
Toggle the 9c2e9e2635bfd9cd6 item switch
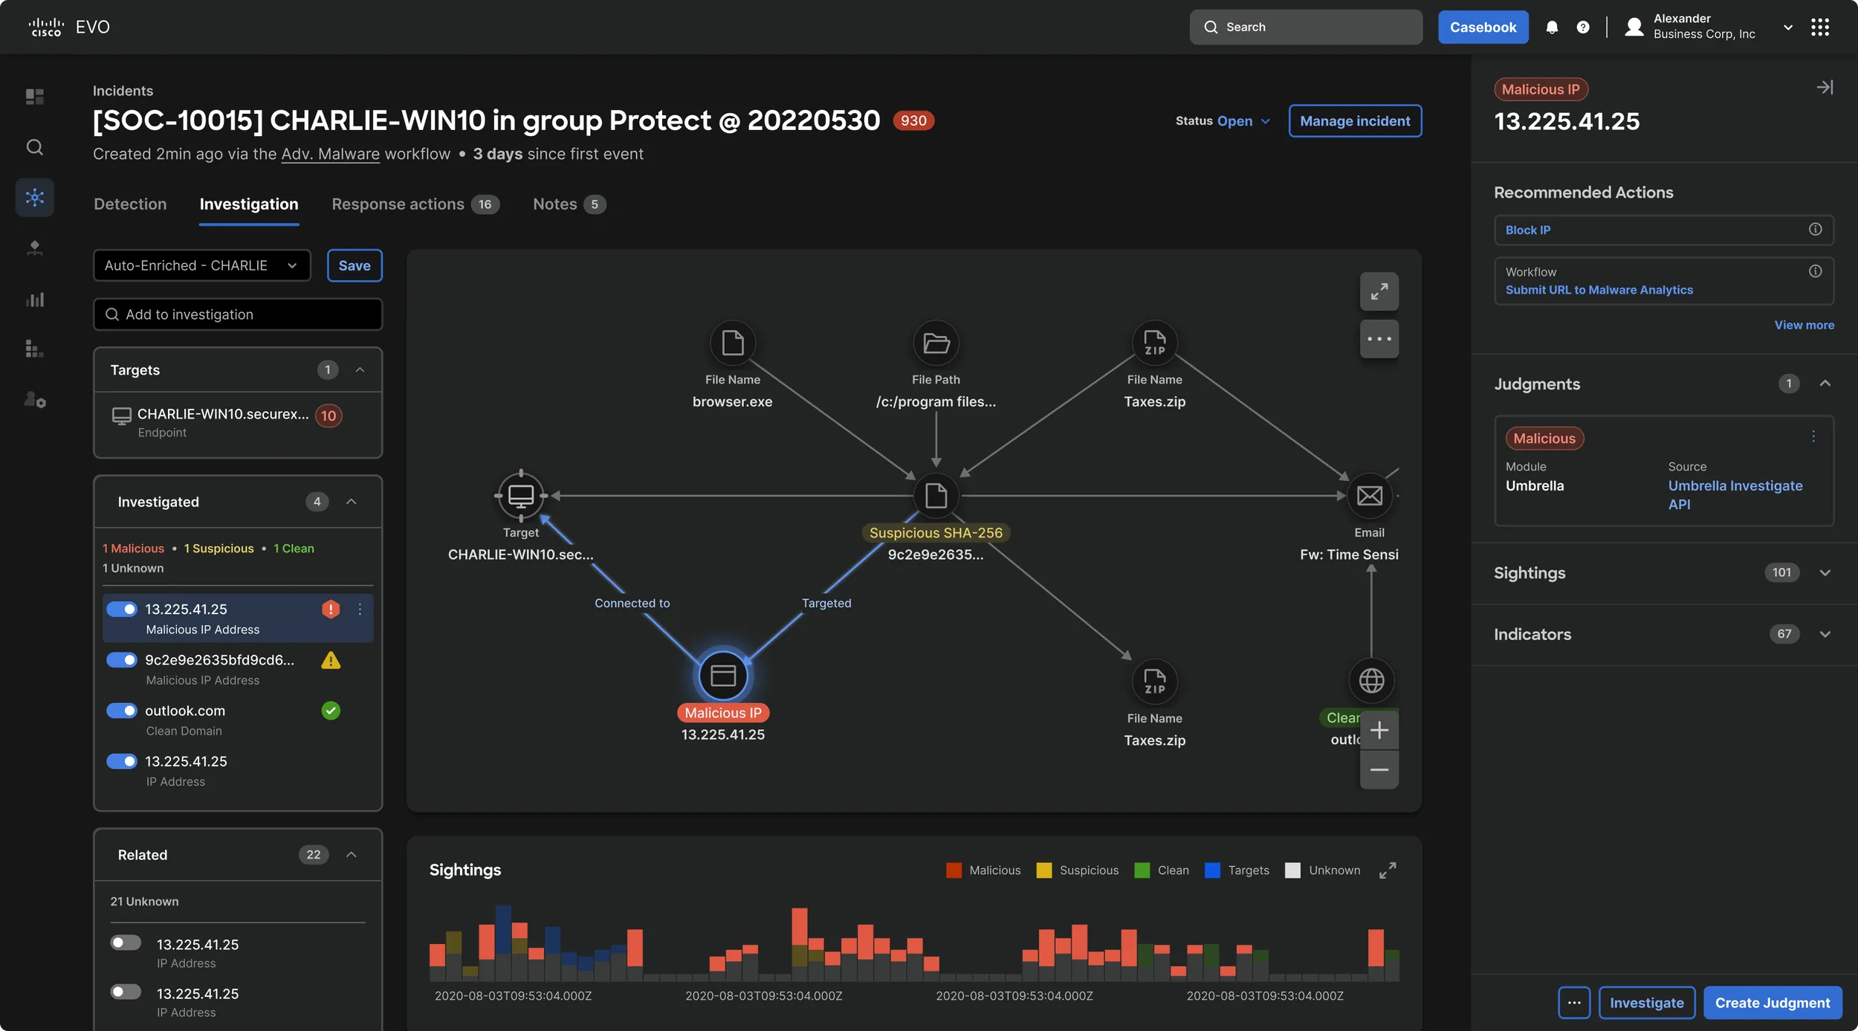click(122, 660)
